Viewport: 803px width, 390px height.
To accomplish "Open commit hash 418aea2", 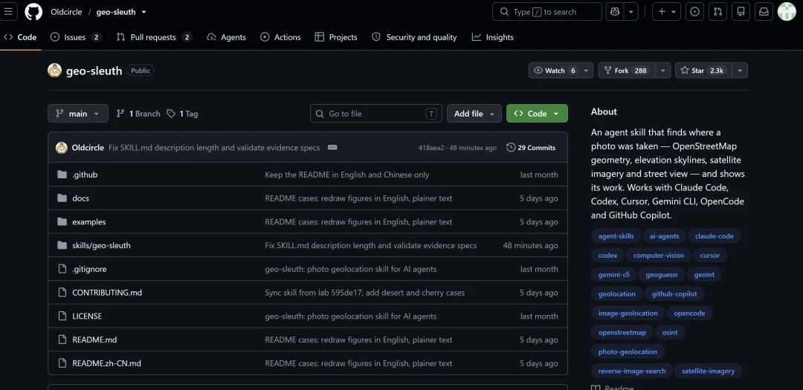I will pyautogui.click(x=430, y=148).
